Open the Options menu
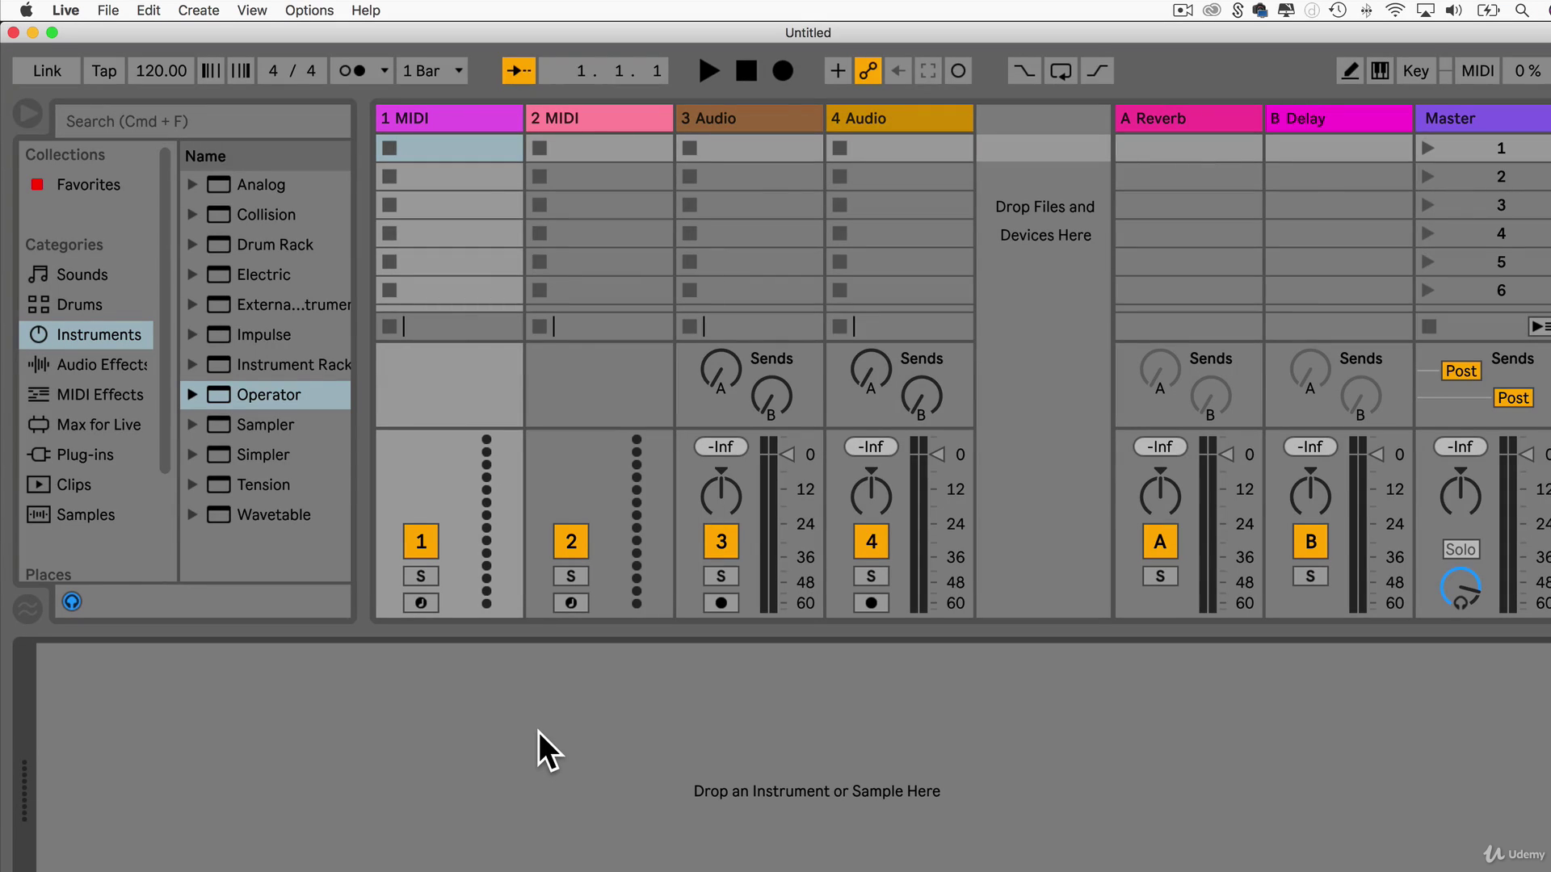Image resolution: width=1551 pixels, height=872 pixels. (309, 10)
